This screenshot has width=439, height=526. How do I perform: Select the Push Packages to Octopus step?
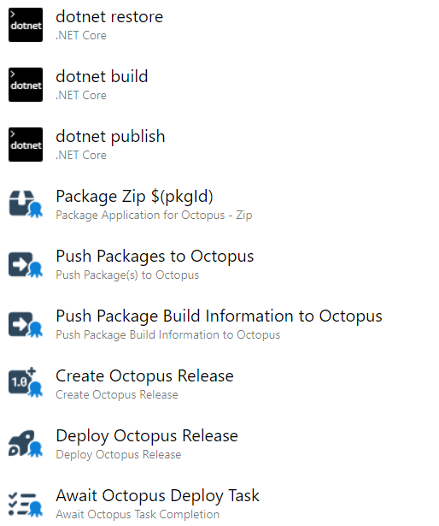click(155, 257)
